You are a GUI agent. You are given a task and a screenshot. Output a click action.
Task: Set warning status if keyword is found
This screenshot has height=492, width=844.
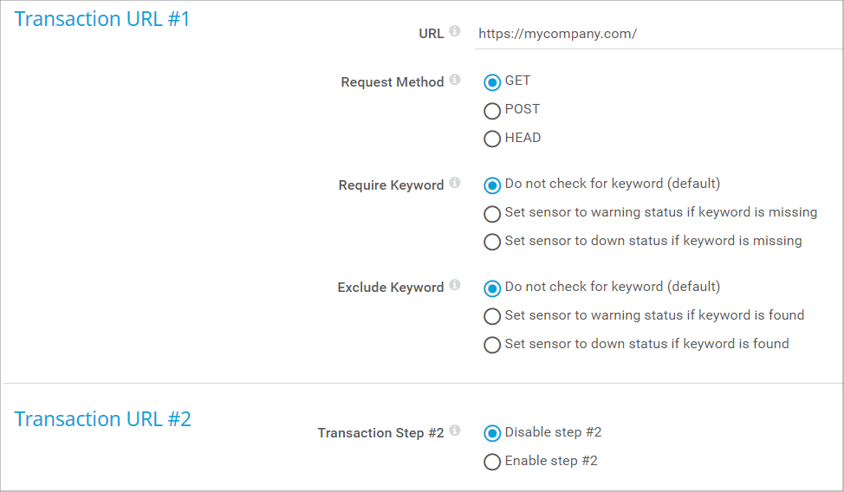492,316
